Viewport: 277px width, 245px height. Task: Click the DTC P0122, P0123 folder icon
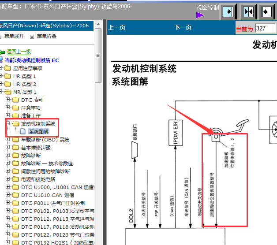(15, 235)
